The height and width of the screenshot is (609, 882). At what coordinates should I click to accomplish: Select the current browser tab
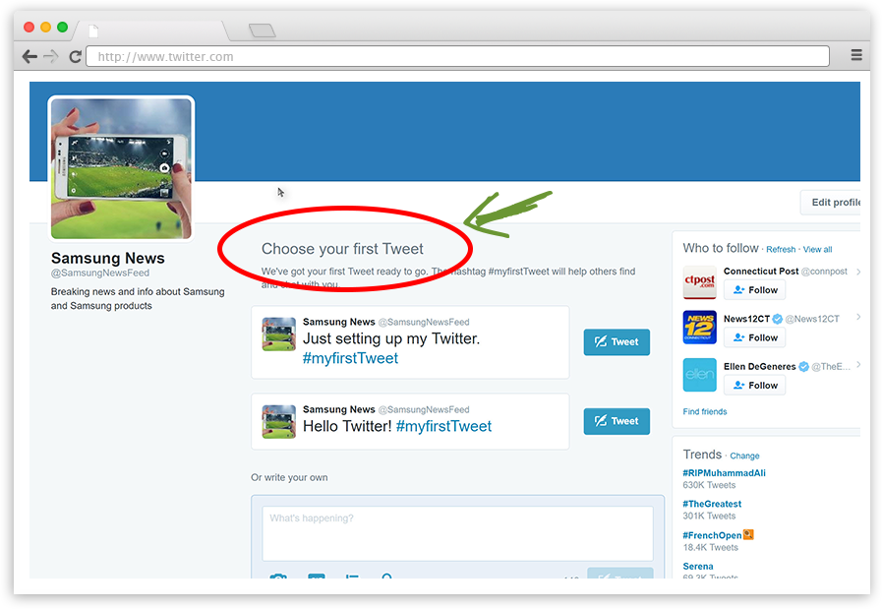[x=151, y=30]
